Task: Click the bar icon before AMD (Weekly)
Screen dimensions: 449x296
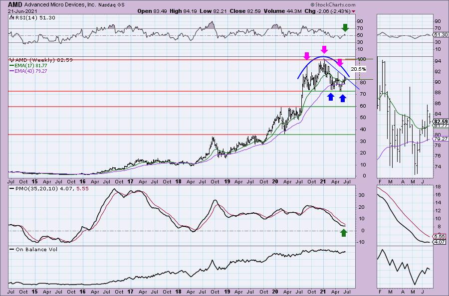Action: coord(12,60)
